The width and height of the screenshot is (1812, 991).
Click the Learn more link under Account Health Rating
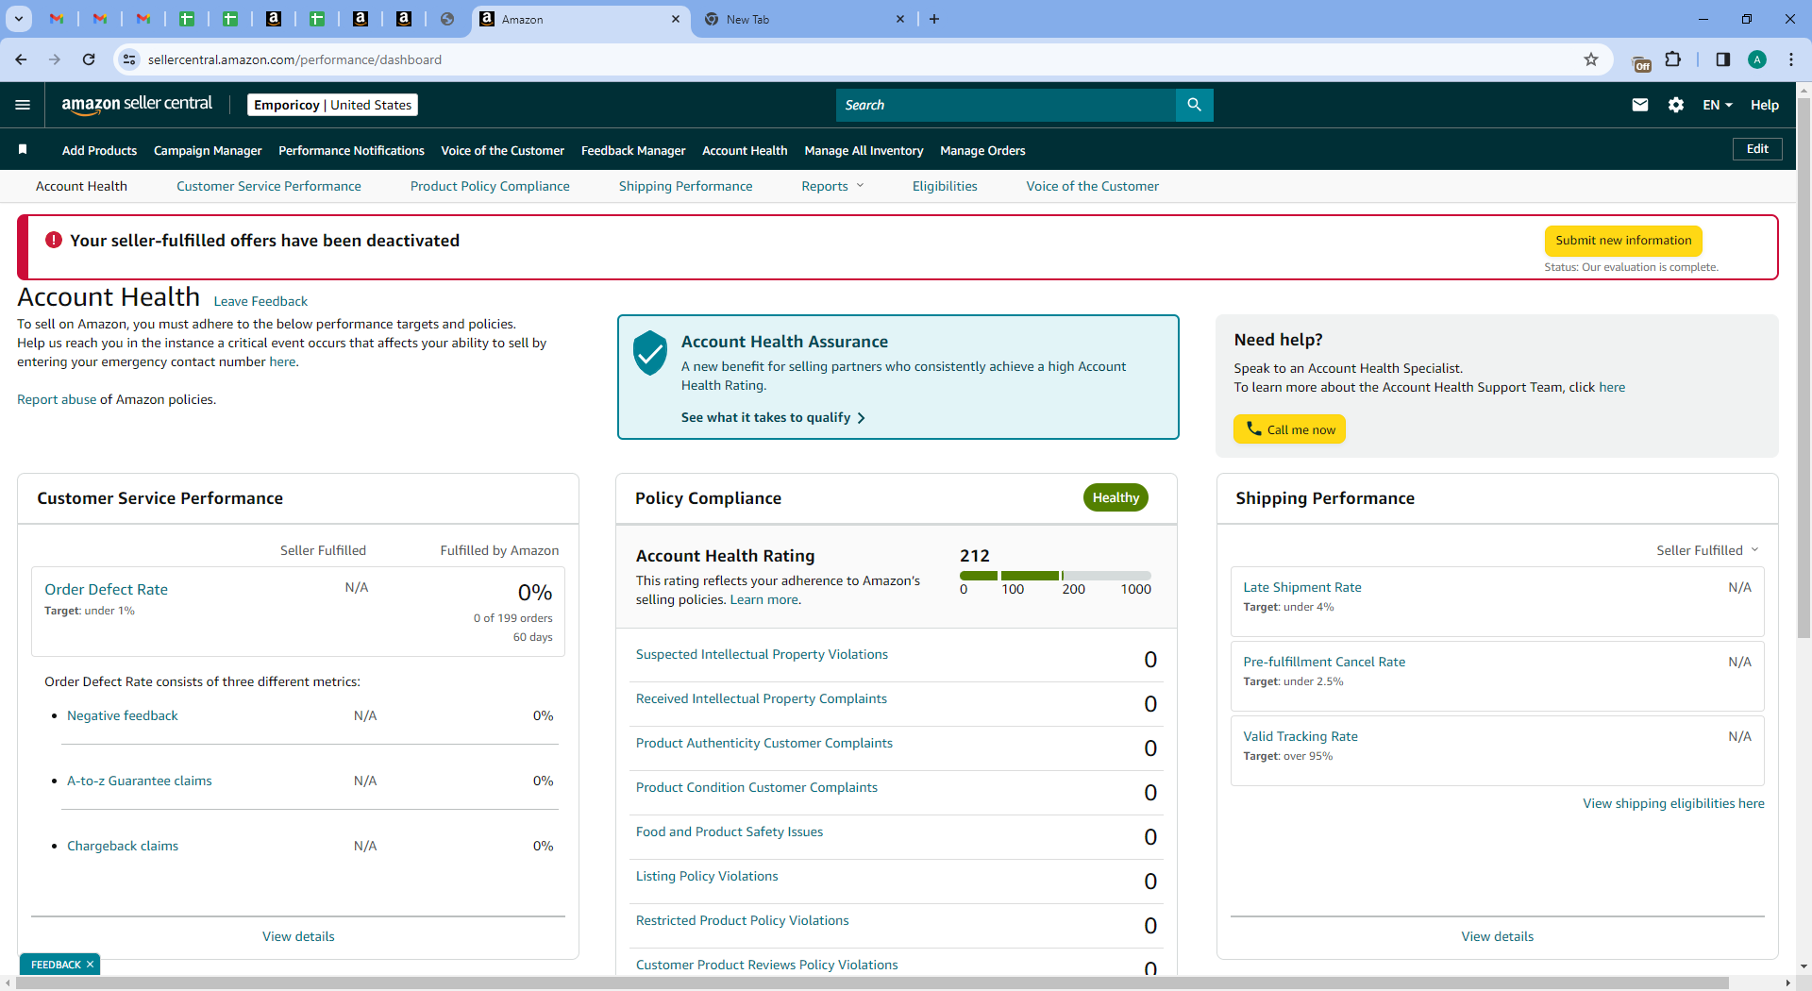(x=765, y=599)
